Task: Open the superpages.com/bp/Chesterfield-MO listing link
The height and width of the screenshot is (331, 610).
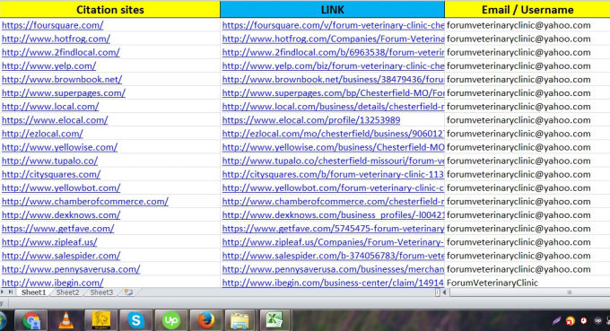Action: [x=333, y=93]
